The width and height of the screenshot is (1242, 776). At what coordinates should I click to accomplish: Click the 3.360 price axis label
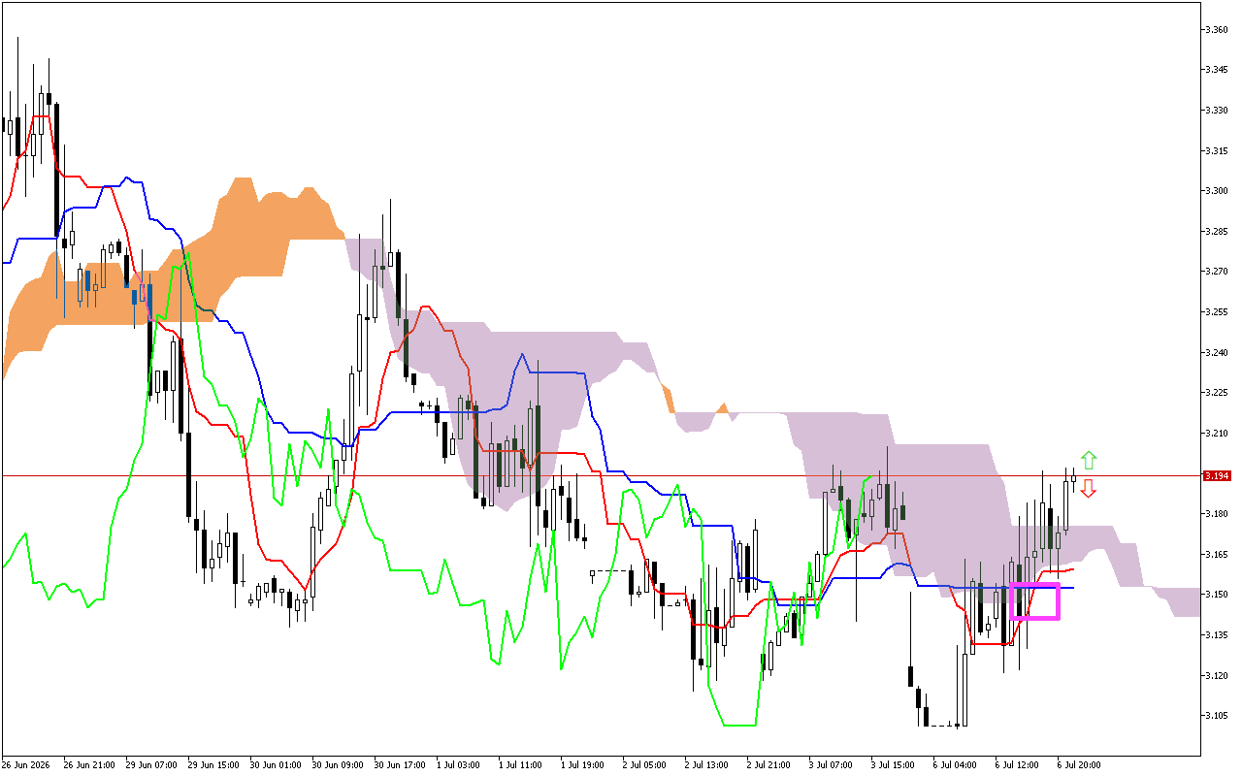(1217, 29)
